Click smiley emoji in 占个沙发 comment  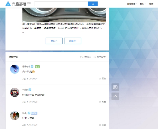click(33, 71)
